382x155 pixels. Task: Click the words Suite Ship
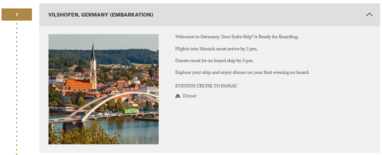[x=242, y=37]
